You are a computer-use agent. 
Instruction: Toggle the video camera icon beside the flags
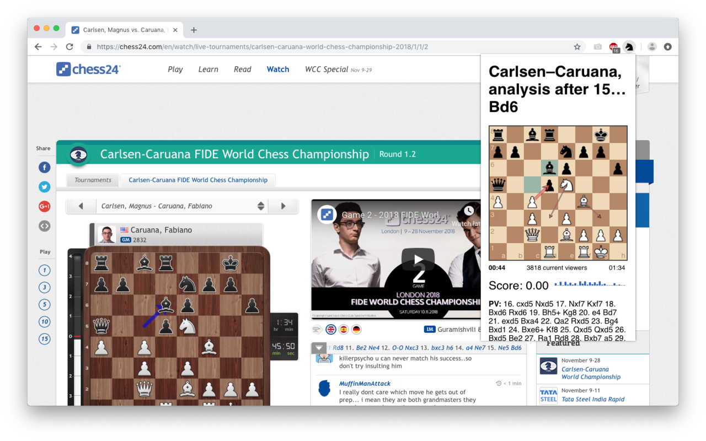pyautogui.click(x=317, y=330)
